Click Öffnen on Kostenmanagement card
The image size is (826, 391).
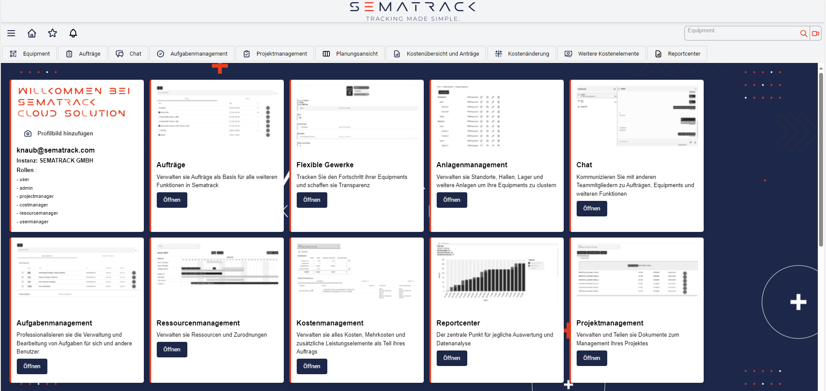(312, 366)
